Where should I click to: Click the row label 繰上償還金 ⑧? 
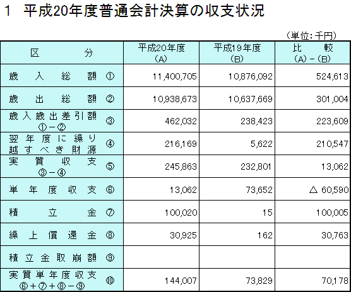point(62,235)
